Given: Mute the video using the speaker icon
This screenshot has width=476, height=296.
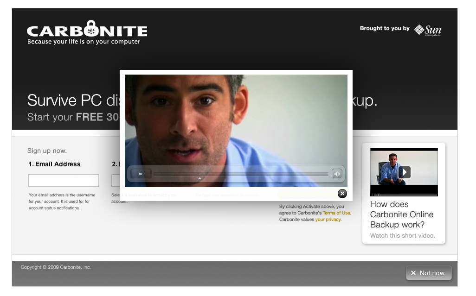Looking at the screenshot, I should pyautogui.click(x=337, y=174).
